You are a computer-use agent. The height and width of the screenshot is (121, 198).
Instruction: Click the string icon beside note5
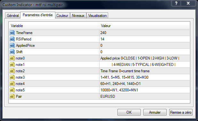12,90
